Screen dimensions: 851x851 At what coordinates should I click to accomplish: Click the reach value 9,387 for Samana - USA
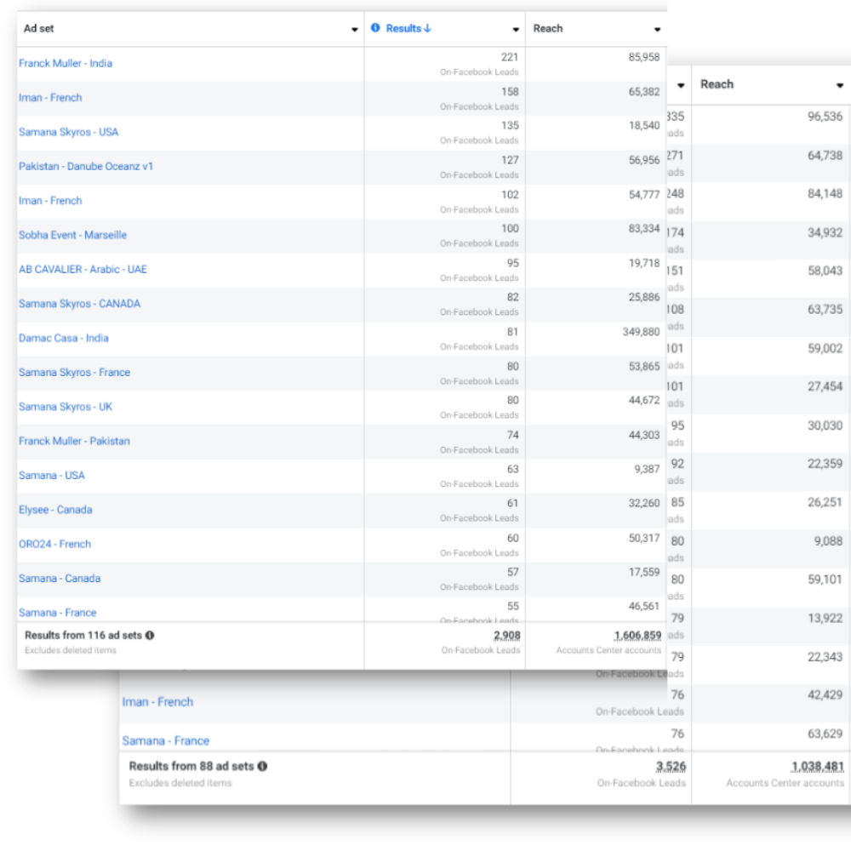click(x=647, y=469)
